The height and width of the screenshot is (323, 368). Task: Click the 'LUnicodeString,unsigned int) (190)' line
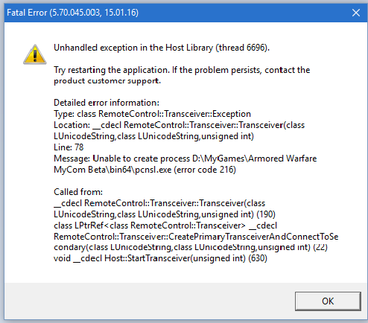click(x=165, y=214)
